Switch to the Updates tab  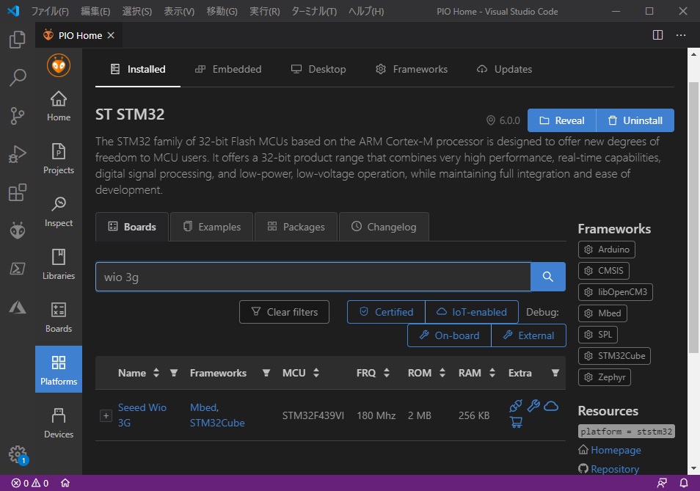[x=505, y=69]
